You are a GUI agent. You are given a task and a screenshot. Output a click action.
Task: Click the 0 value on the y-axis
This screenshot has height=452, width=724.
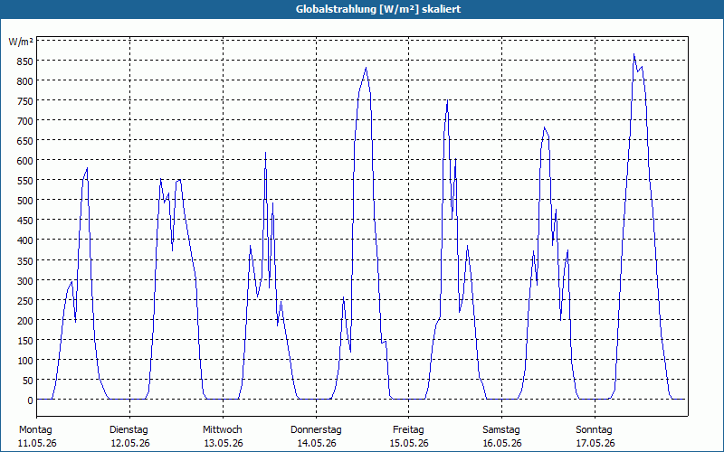(x=30, y=400)
